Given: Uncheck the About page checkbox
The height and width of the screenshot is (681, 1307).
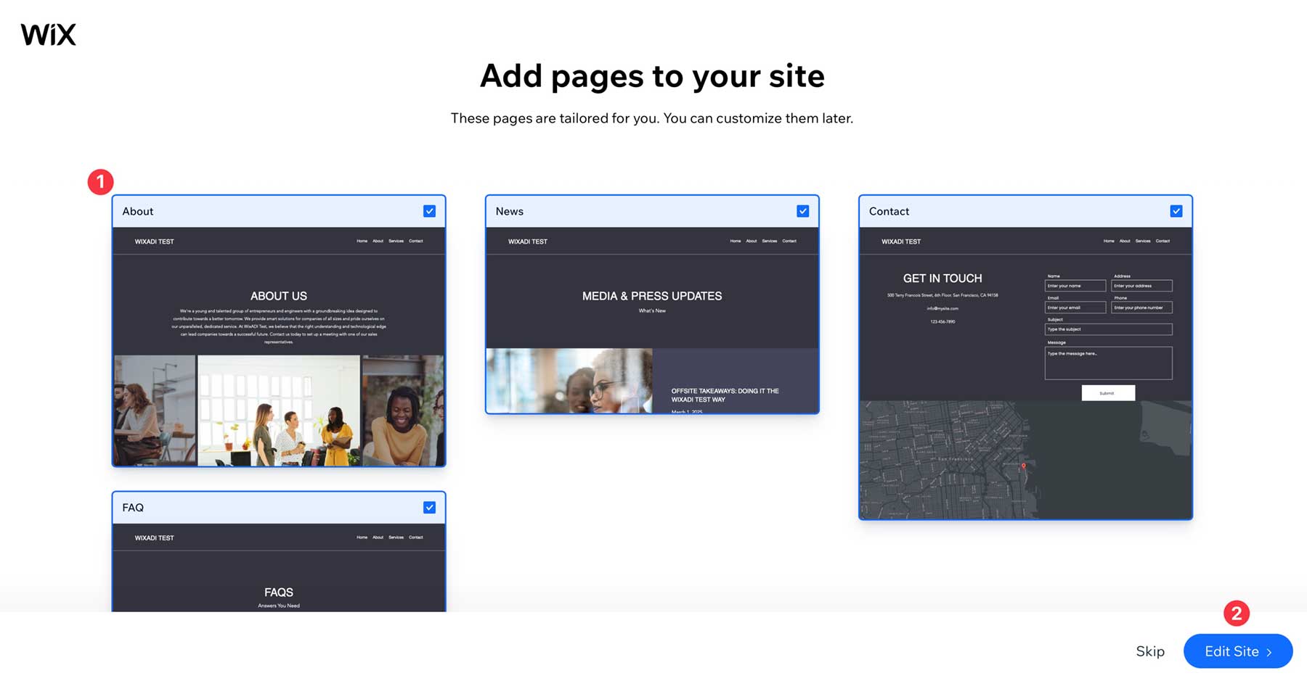Looking at the screenshot, I should point(430,210).
